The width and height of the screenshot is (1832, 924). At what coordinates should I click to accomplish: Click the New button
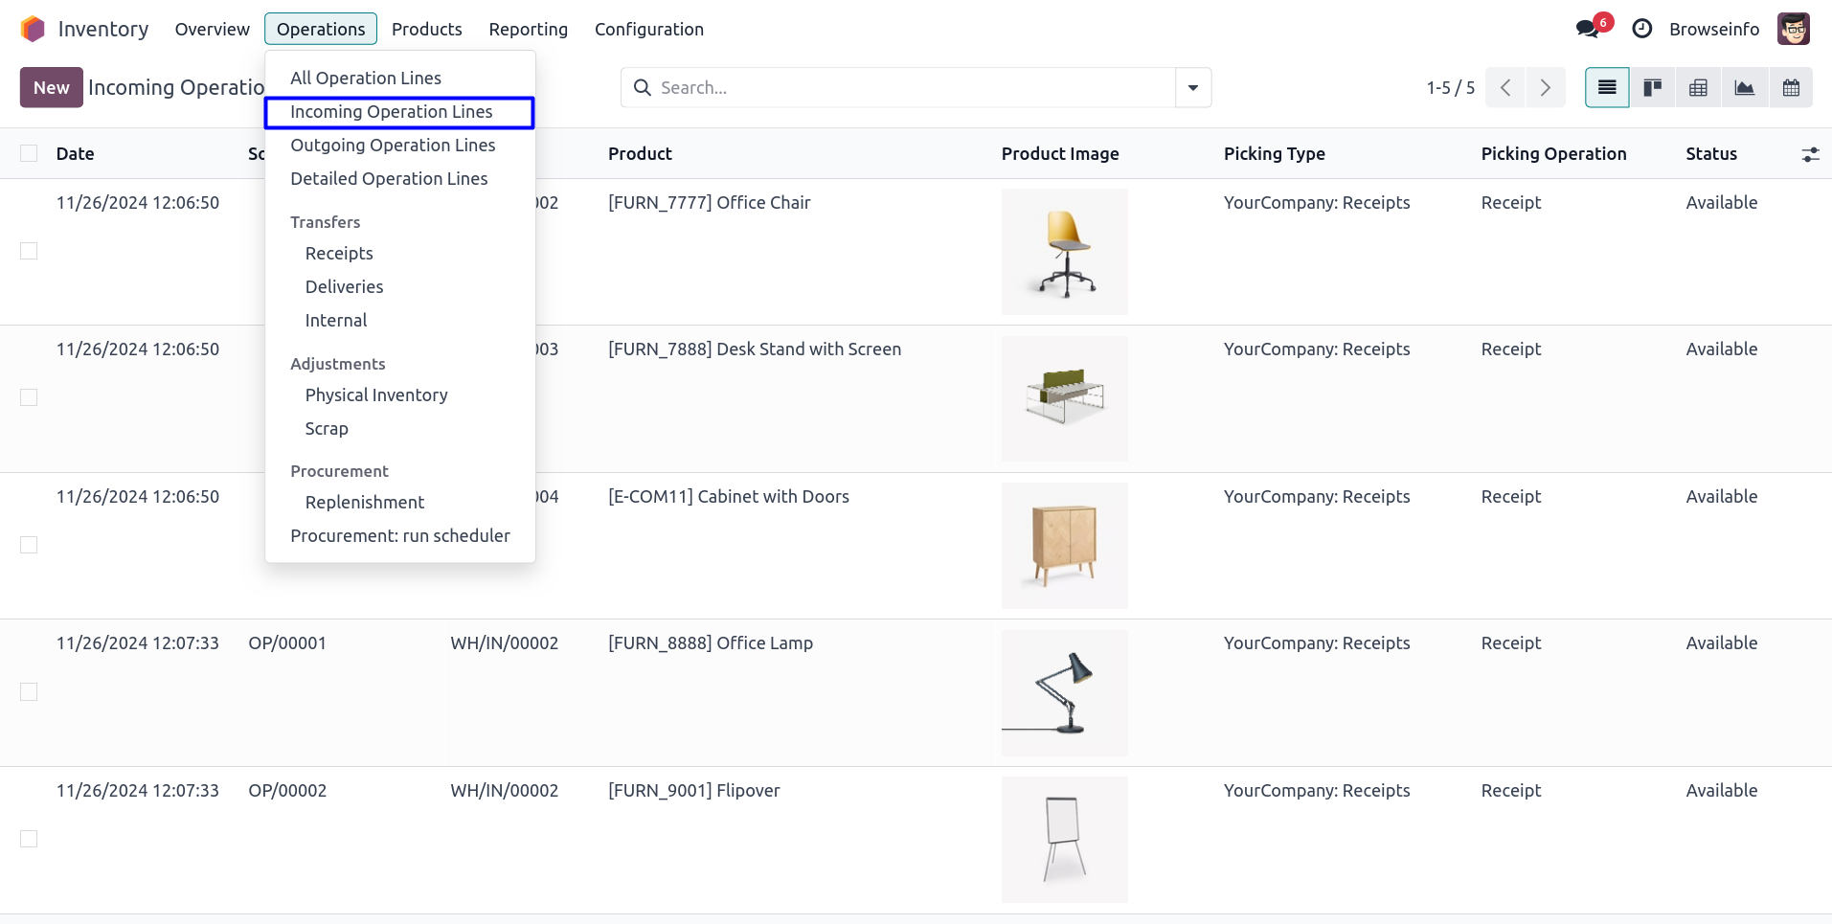click(51, 88)
